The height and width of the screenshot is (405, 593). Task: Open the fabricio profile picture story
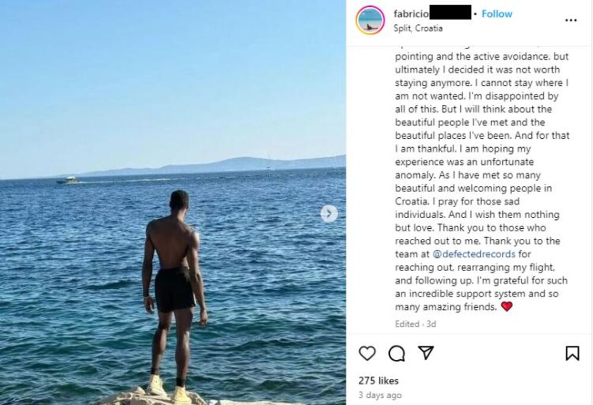(370, 20)
